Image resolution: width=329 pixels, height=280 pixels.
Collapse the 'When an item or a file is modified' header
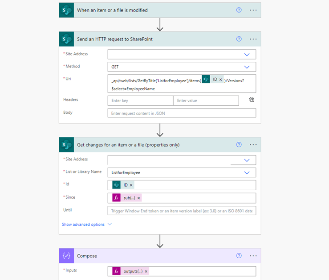pyautogui.click(x=160, y=10)
